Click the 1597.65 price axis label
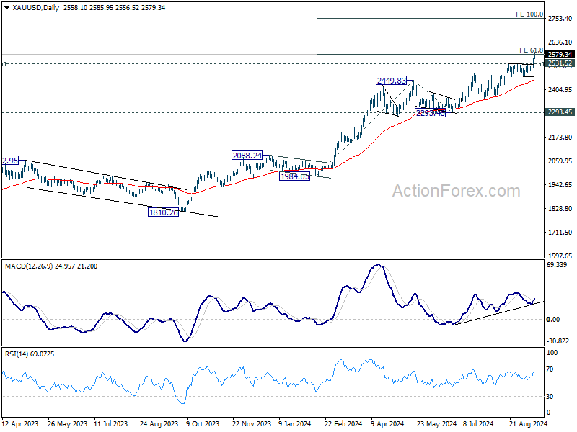Screen dimensions: 577x432 click(559, 256)
